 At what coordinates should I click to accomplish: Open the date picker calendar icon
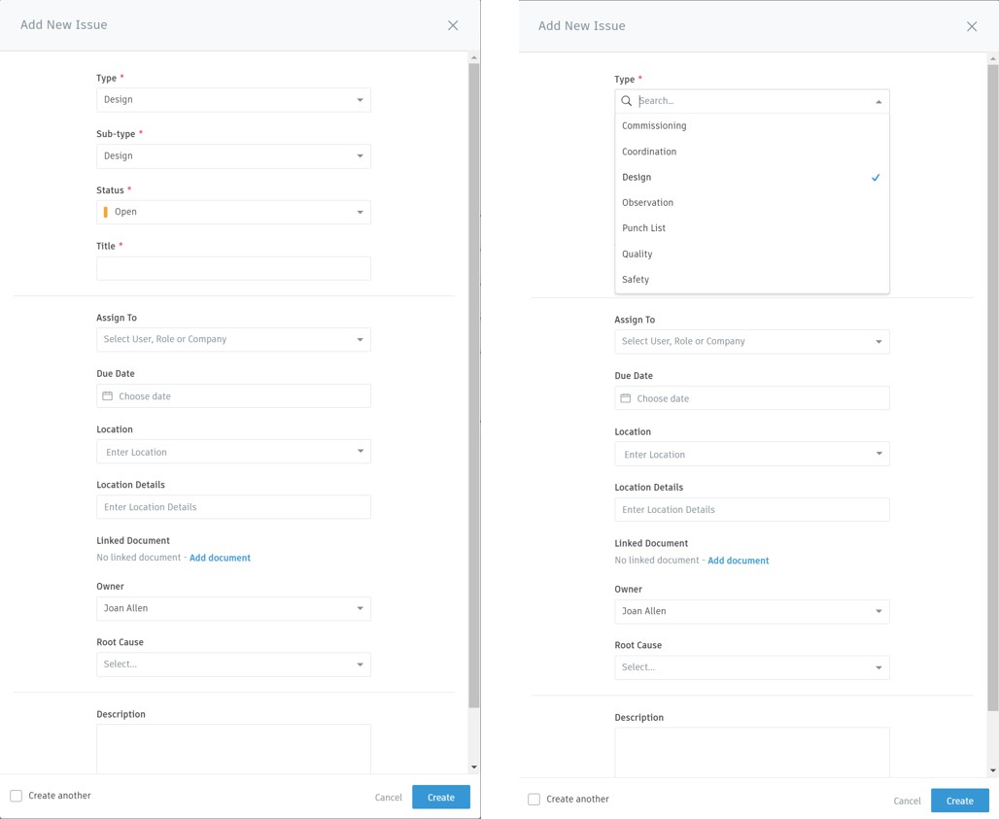(x=109, y=395)
